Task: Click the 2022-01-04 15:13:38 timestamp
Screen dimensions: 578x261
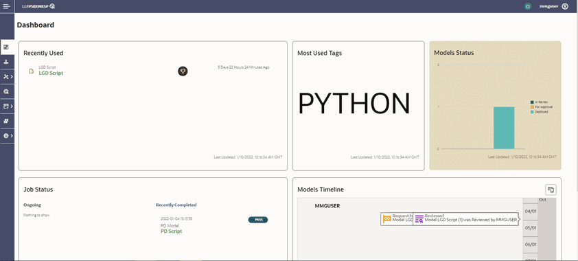Action: [x=176, y=218]
